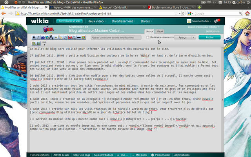This screenshot has height=157, width=251.
Task: Click Commencer un wiki button
Action: [x=69, y=21]
